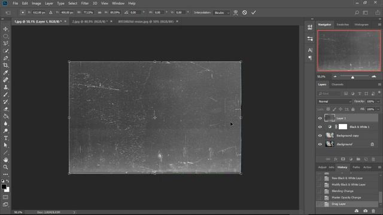Select the Zoom tool

point(5,167)
